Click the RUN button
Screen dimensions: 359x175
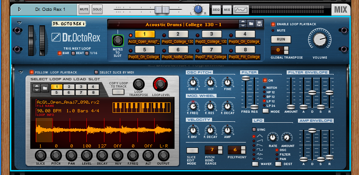tap(281, 39)
